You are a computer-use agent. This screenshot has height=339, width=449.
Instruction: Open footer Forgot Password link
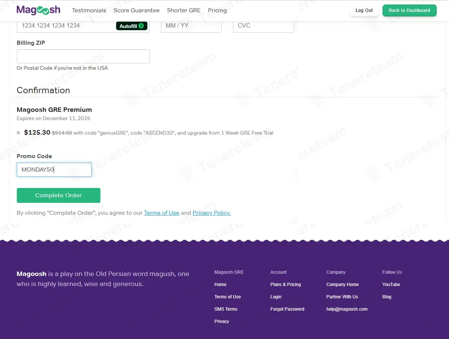click(287, 309)
